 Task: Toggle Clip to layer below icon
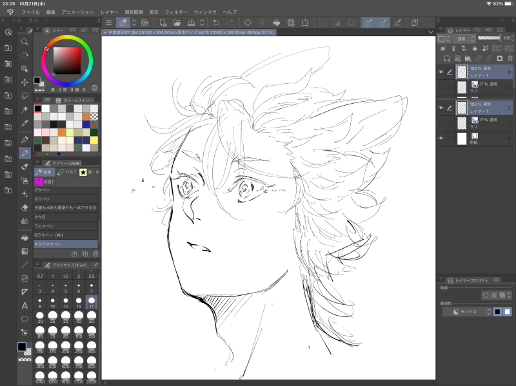(443, 48)
